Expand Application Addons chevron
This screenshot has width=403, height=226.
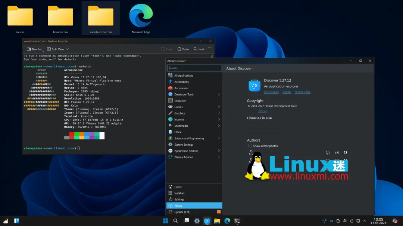(219, 151)
